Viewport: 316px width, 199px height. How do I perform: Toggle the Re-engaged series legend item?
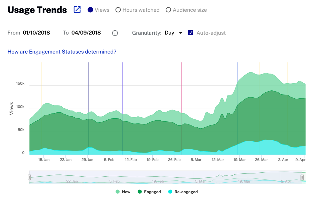(x=183, y=192)
